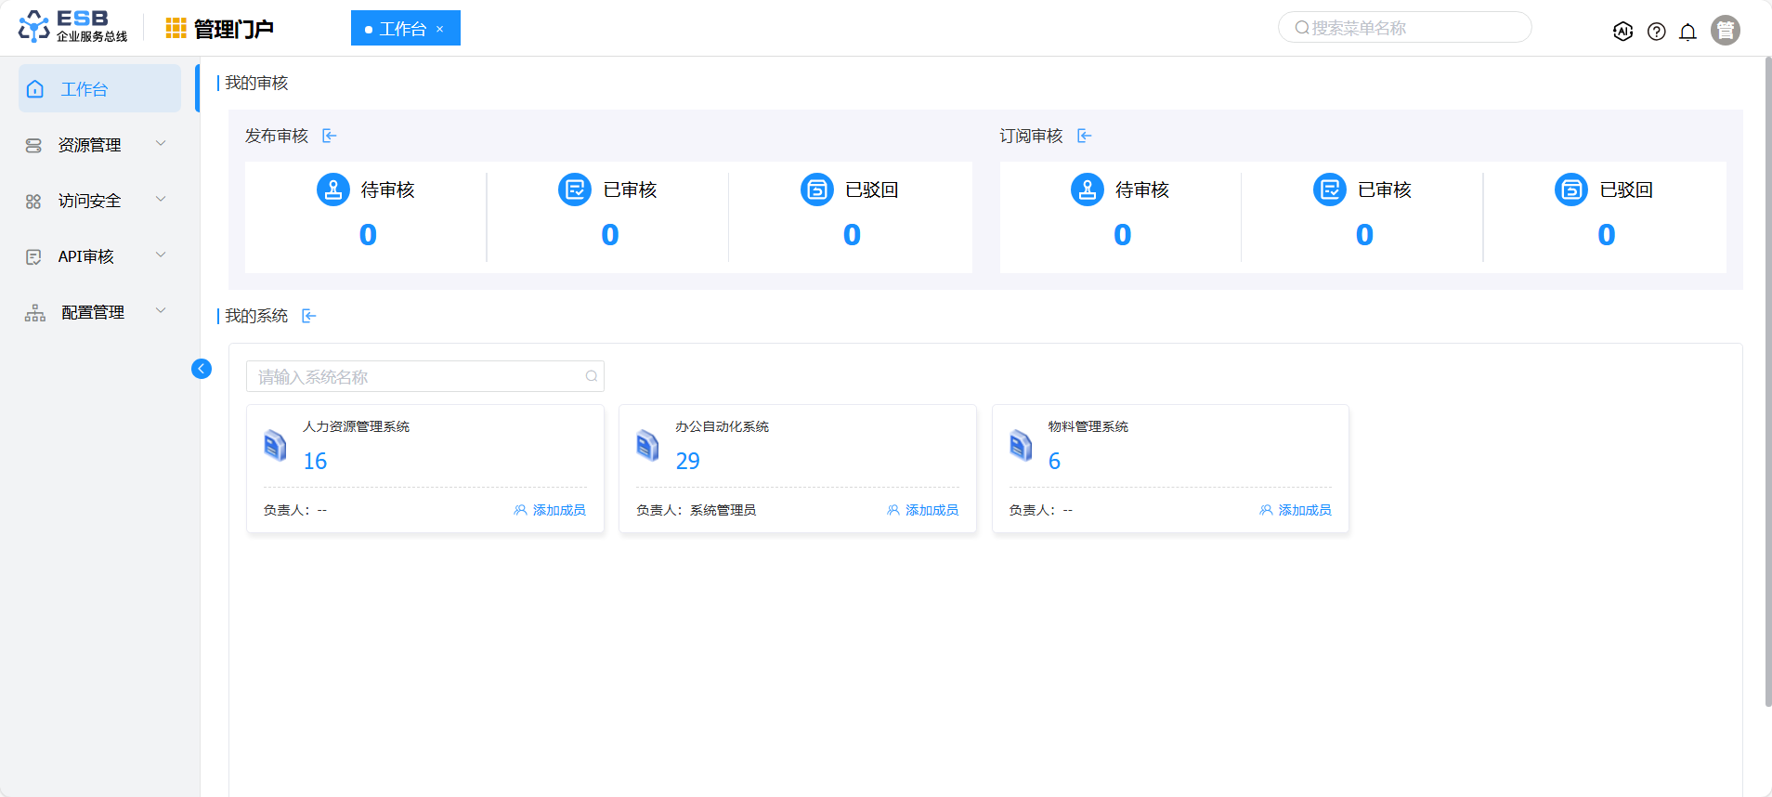Open the 订阅审核 jump arrow icon
The width and height of the screenshot is (1772, 797).
coord(1084,137)
